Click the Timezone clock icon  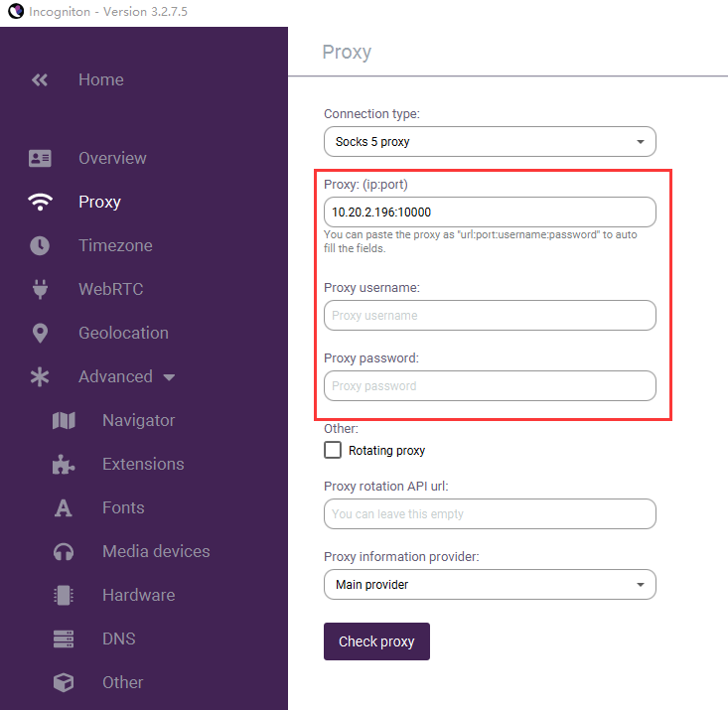pyautogui.click(x=40, y=245)
